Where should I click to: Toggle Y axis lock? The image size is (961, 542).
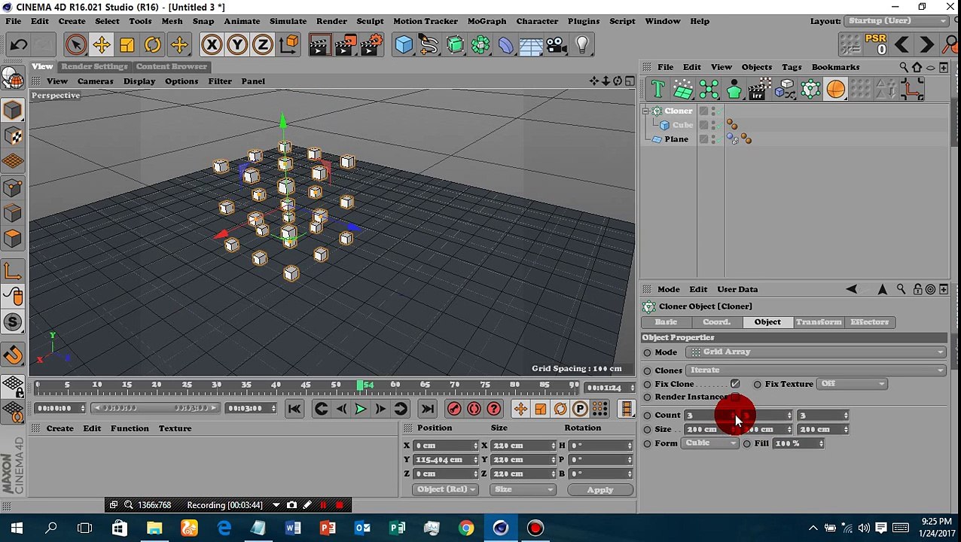237,45
